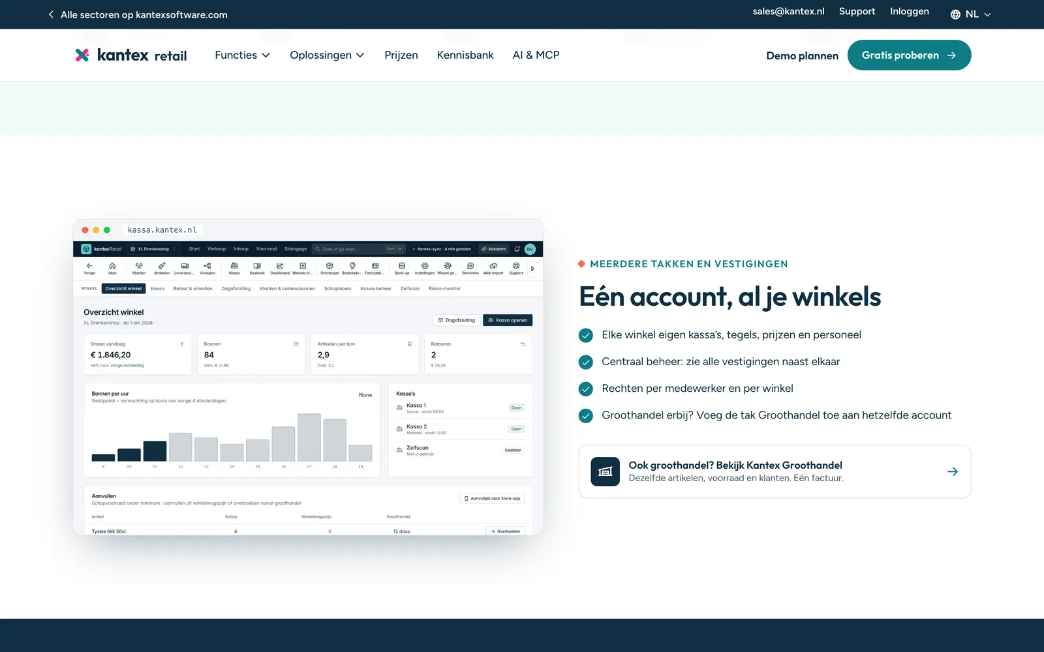Click the Gratis proberen button
The width and height of the screenshot is (1044, 652).
click(x=909, y=55)
